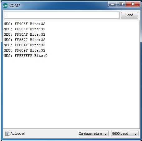142x141 pixels.
Task: Minimize the COM7 serial monitor window
Action: 113,4
